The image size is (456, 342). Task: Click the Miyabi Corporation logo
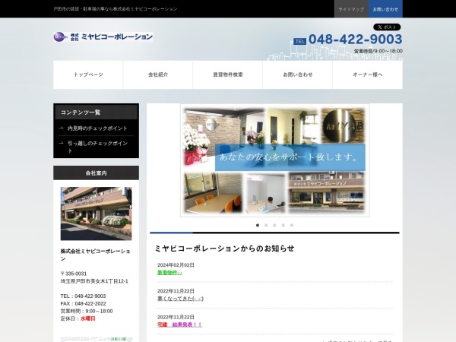[x=103, y=37]
